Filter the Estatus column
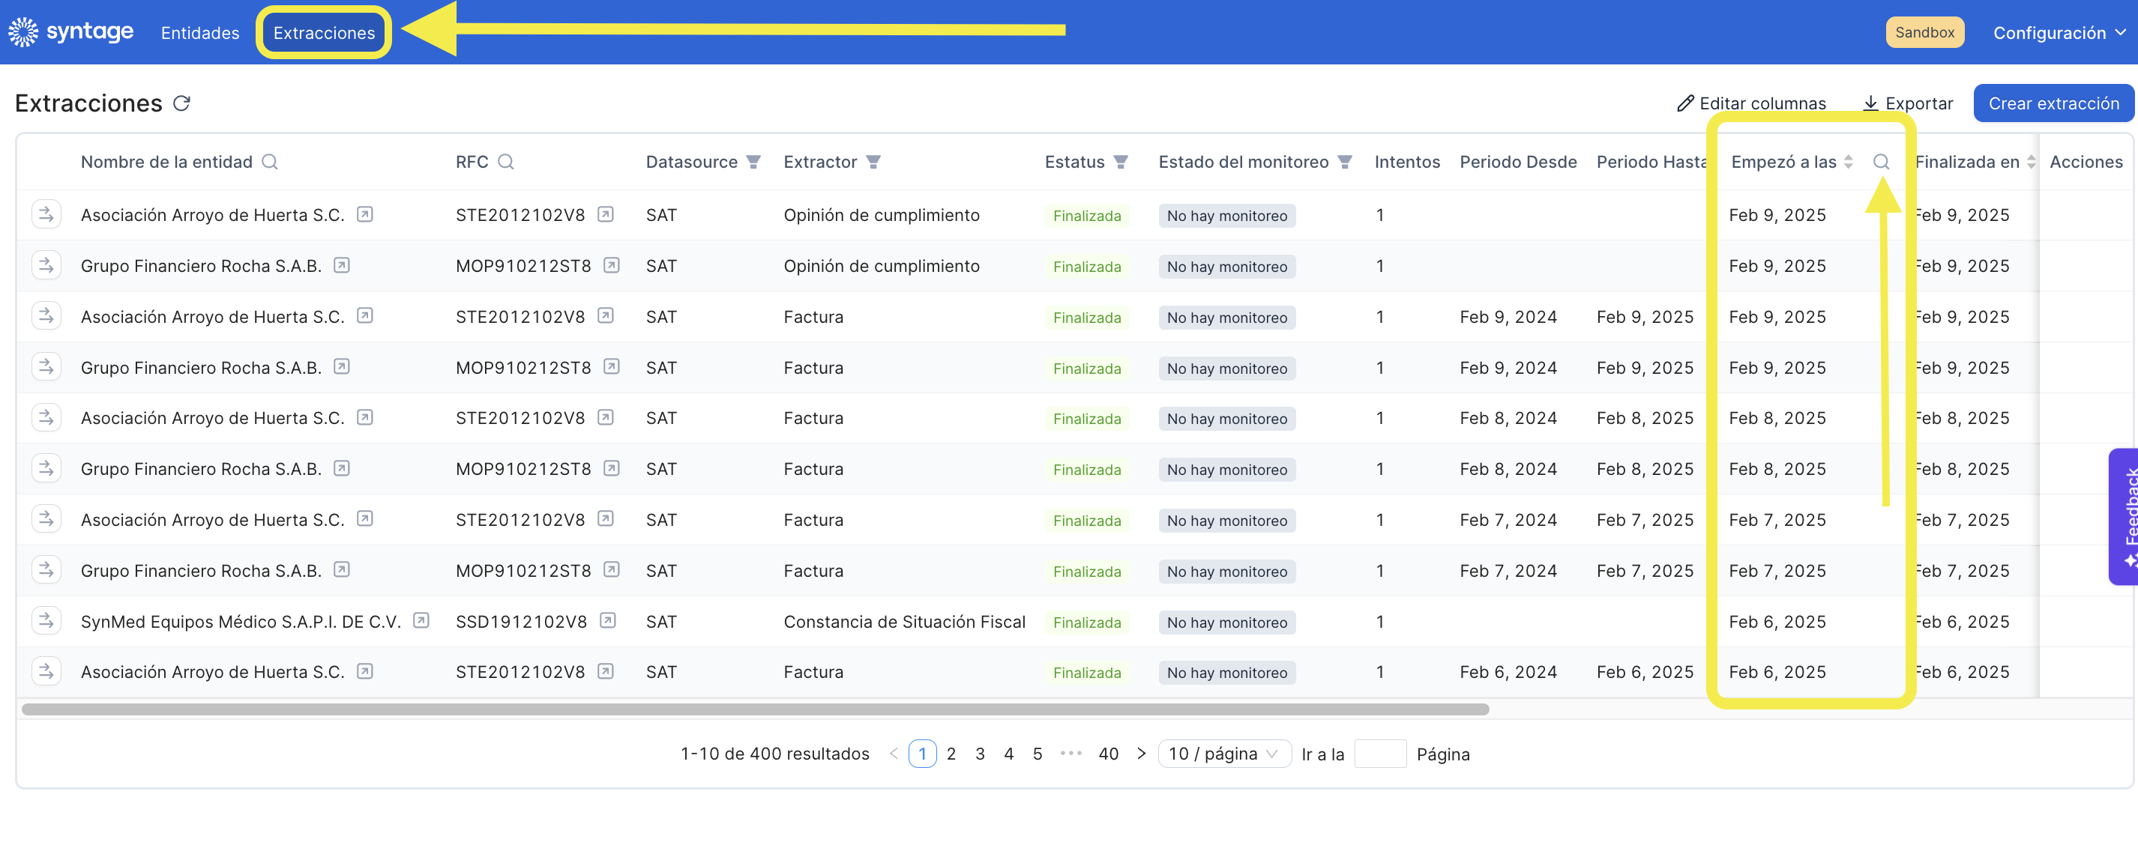The width and height of the screenshot is (2138, 860). [x=1121, y=162]
